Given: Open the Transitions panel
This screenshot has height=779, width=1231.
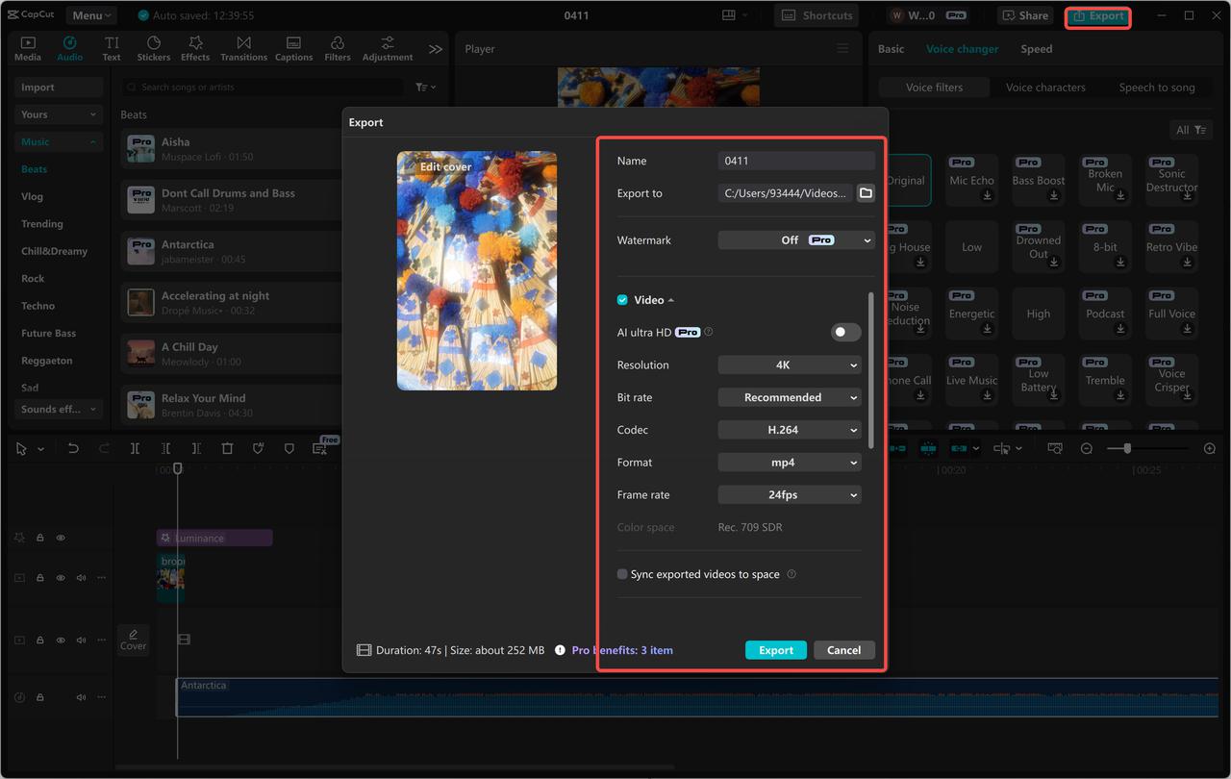Looking at the screenshot, I should pyautogui.click(x=243, y=41).
